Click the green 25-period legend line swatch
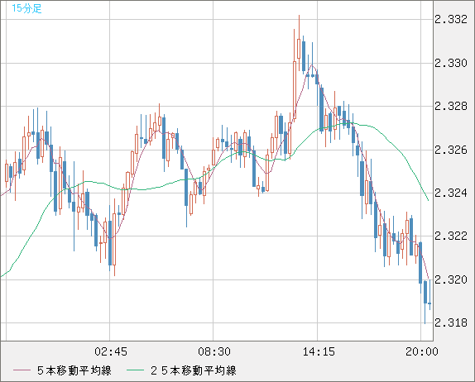The width and height of the screenshot is (475, 382). click(x=135, y=370)
